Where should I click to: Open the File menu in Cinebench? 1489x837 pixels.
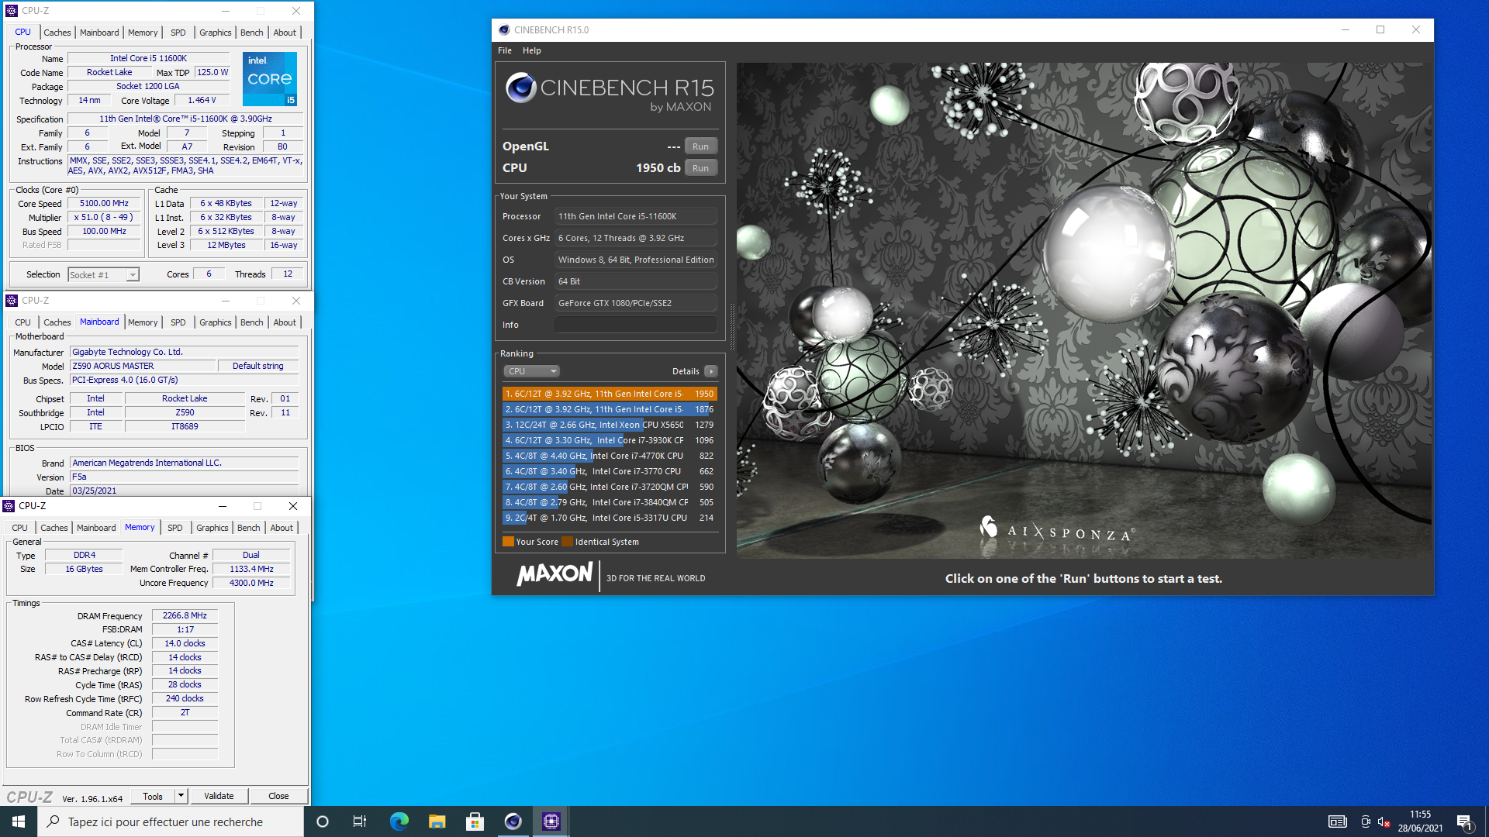(x=504, y=50)
